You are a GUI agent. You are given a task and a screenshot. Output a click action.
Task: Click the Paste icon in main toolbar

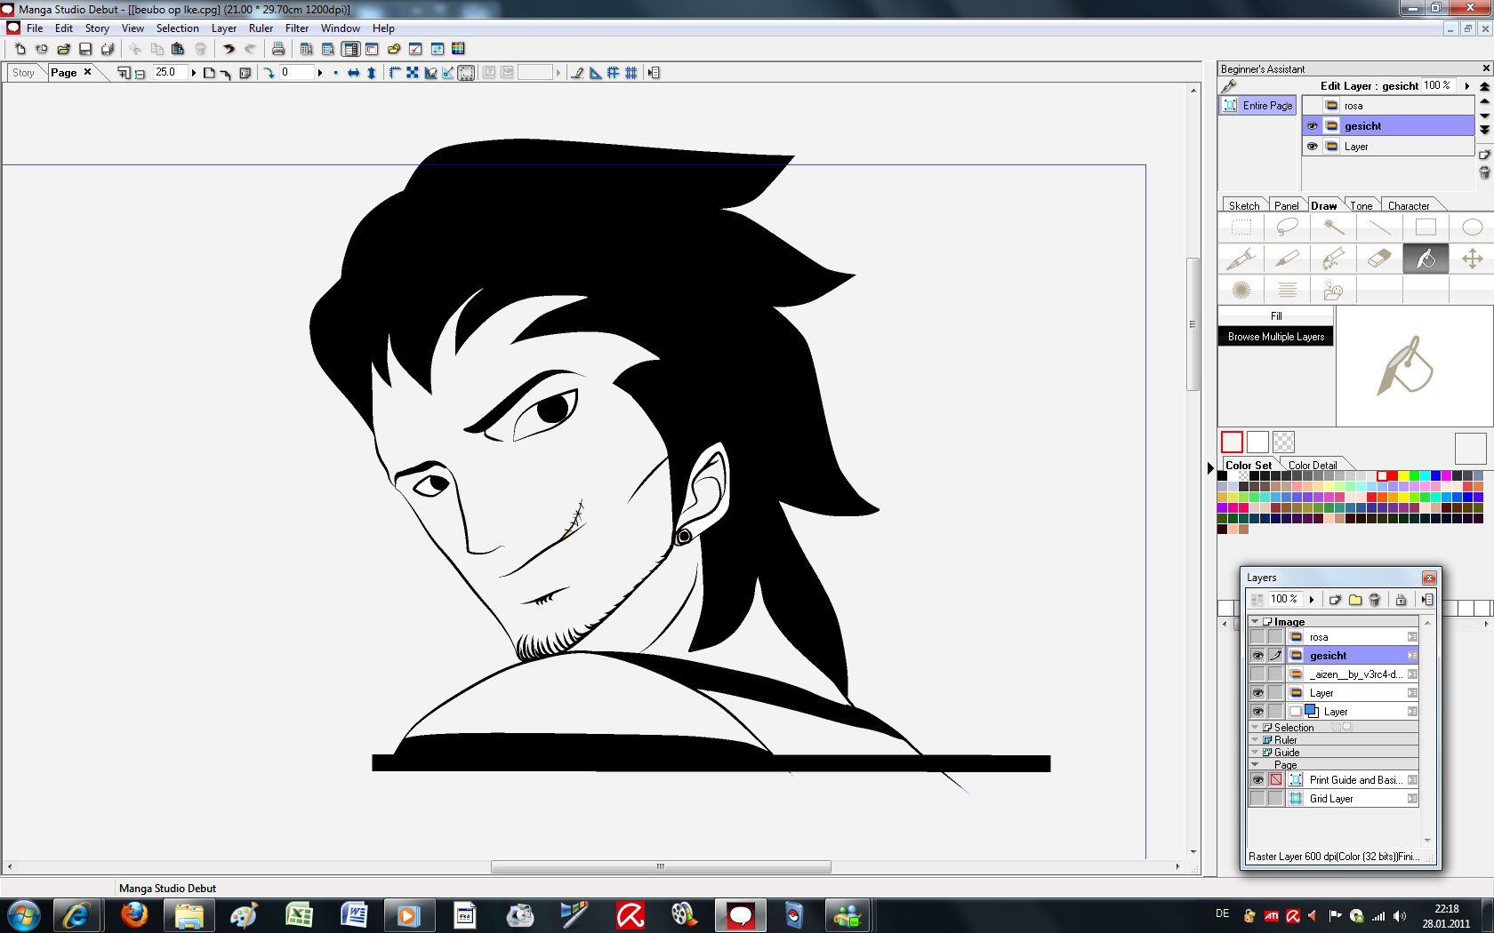[x=178, y=49]
